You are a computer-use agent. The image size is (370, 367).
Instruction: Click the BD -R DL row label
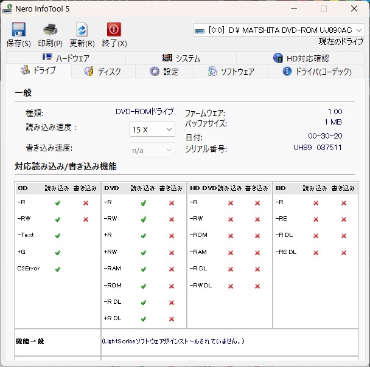[x=284, y=235]
